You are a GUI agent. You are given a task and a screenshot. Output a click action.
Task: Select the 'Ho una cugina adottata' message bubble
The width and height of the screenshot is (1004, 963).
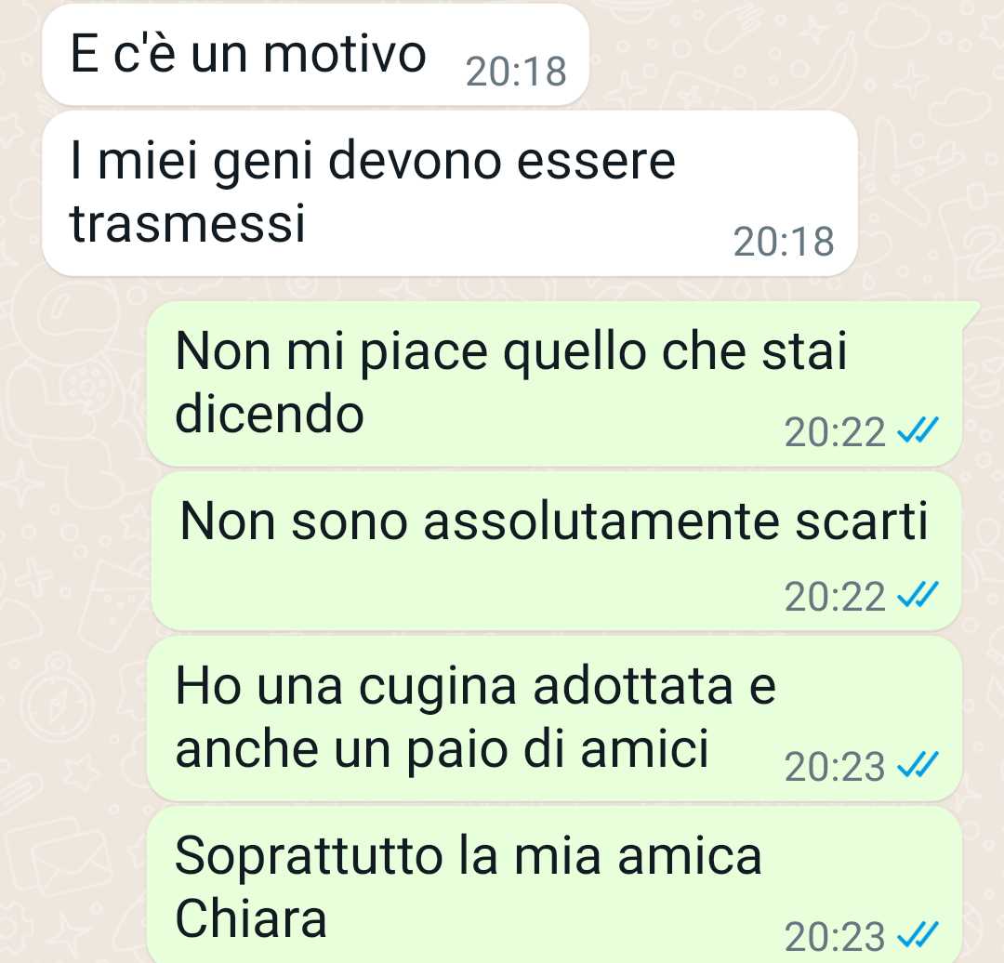tap(555, 718)
